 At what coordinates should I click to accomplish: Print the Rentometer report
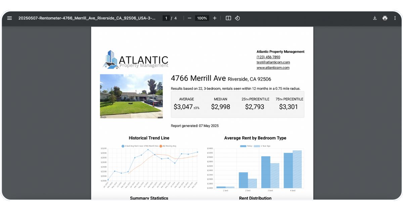385,18
